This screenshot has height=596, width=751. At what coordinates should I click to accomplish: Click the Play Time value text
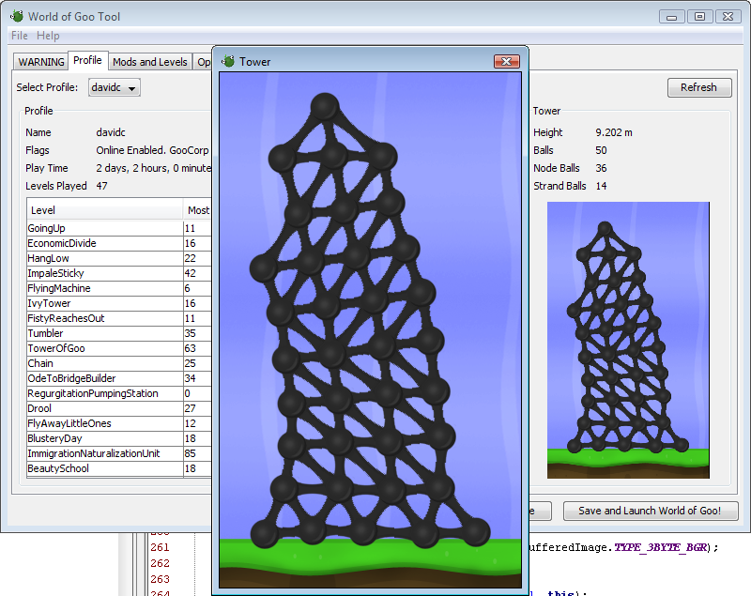pos(153,168)
